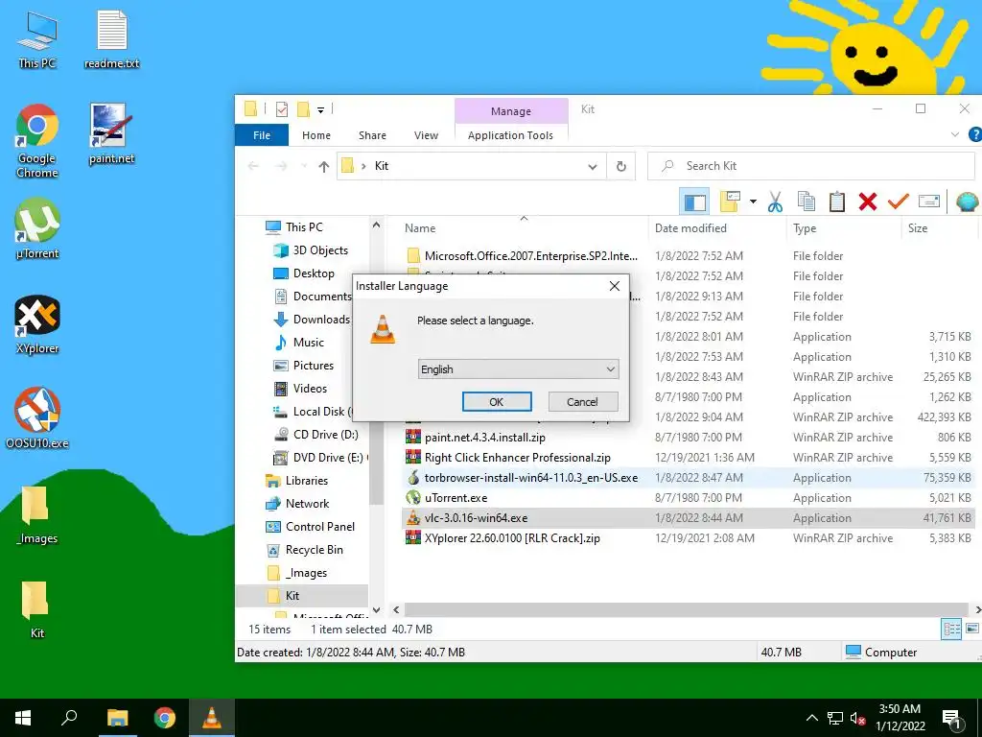Screen dimensions: 982x737
Task: Open the dropdown arrow beside Folder Options icon
Action: pyautogui.click(x=753, y=202)
